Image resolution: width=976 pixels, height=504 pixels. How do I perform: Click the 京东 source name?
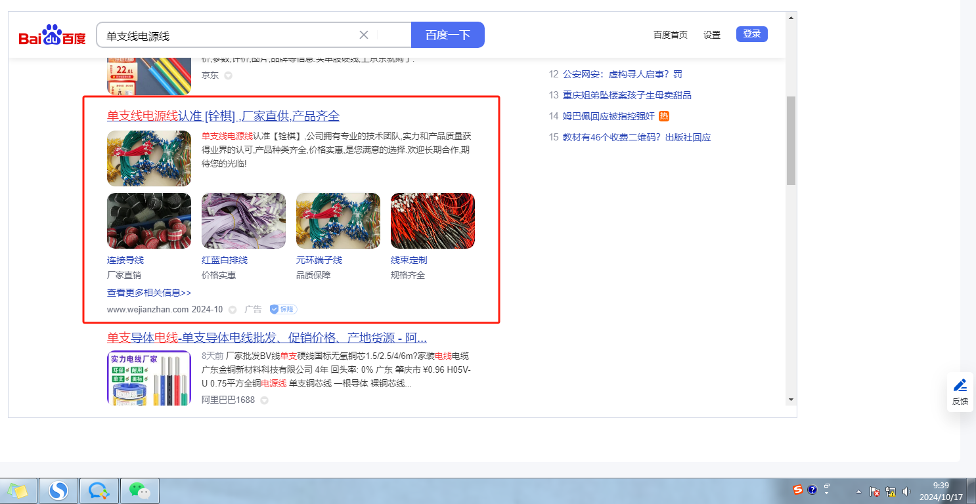(x=210, y=75)
